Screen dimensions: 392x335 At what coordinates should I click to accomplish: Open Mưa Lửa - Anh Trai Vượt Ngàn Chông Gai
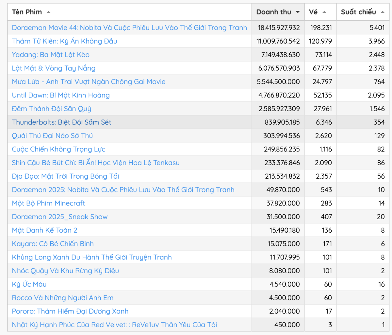(89, 82)
